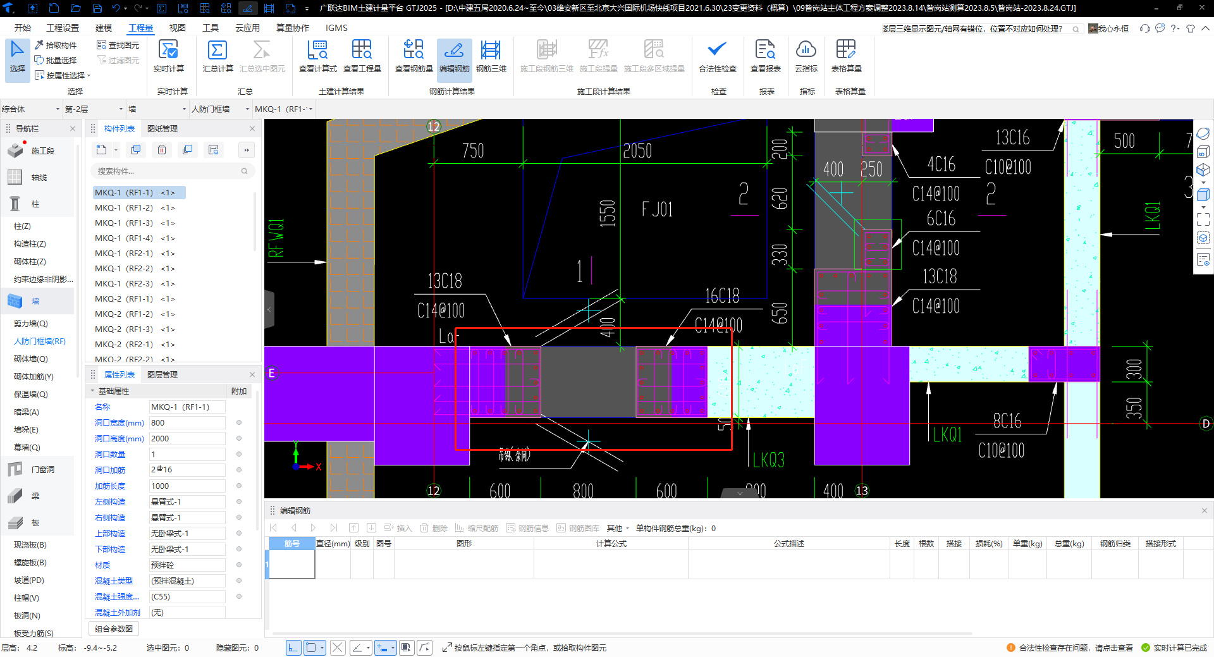Select 轴线 grid category in navigation

(x=38, y=178)
